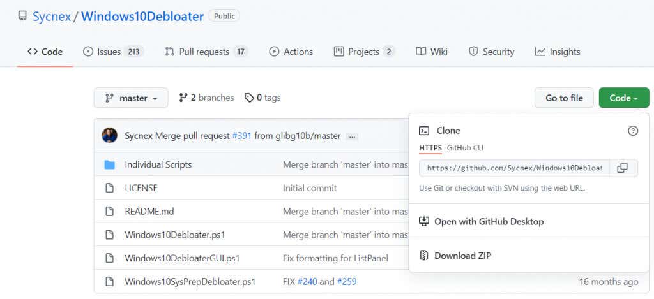The height and width of the screenshot is (299, 654).
Task: Expand commit message ellipsis button
Action: coord(353,136)
